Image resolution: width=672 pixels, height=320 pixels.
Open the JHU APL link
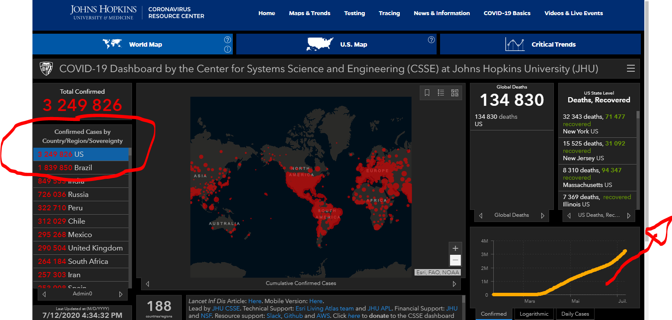[379, 309]
